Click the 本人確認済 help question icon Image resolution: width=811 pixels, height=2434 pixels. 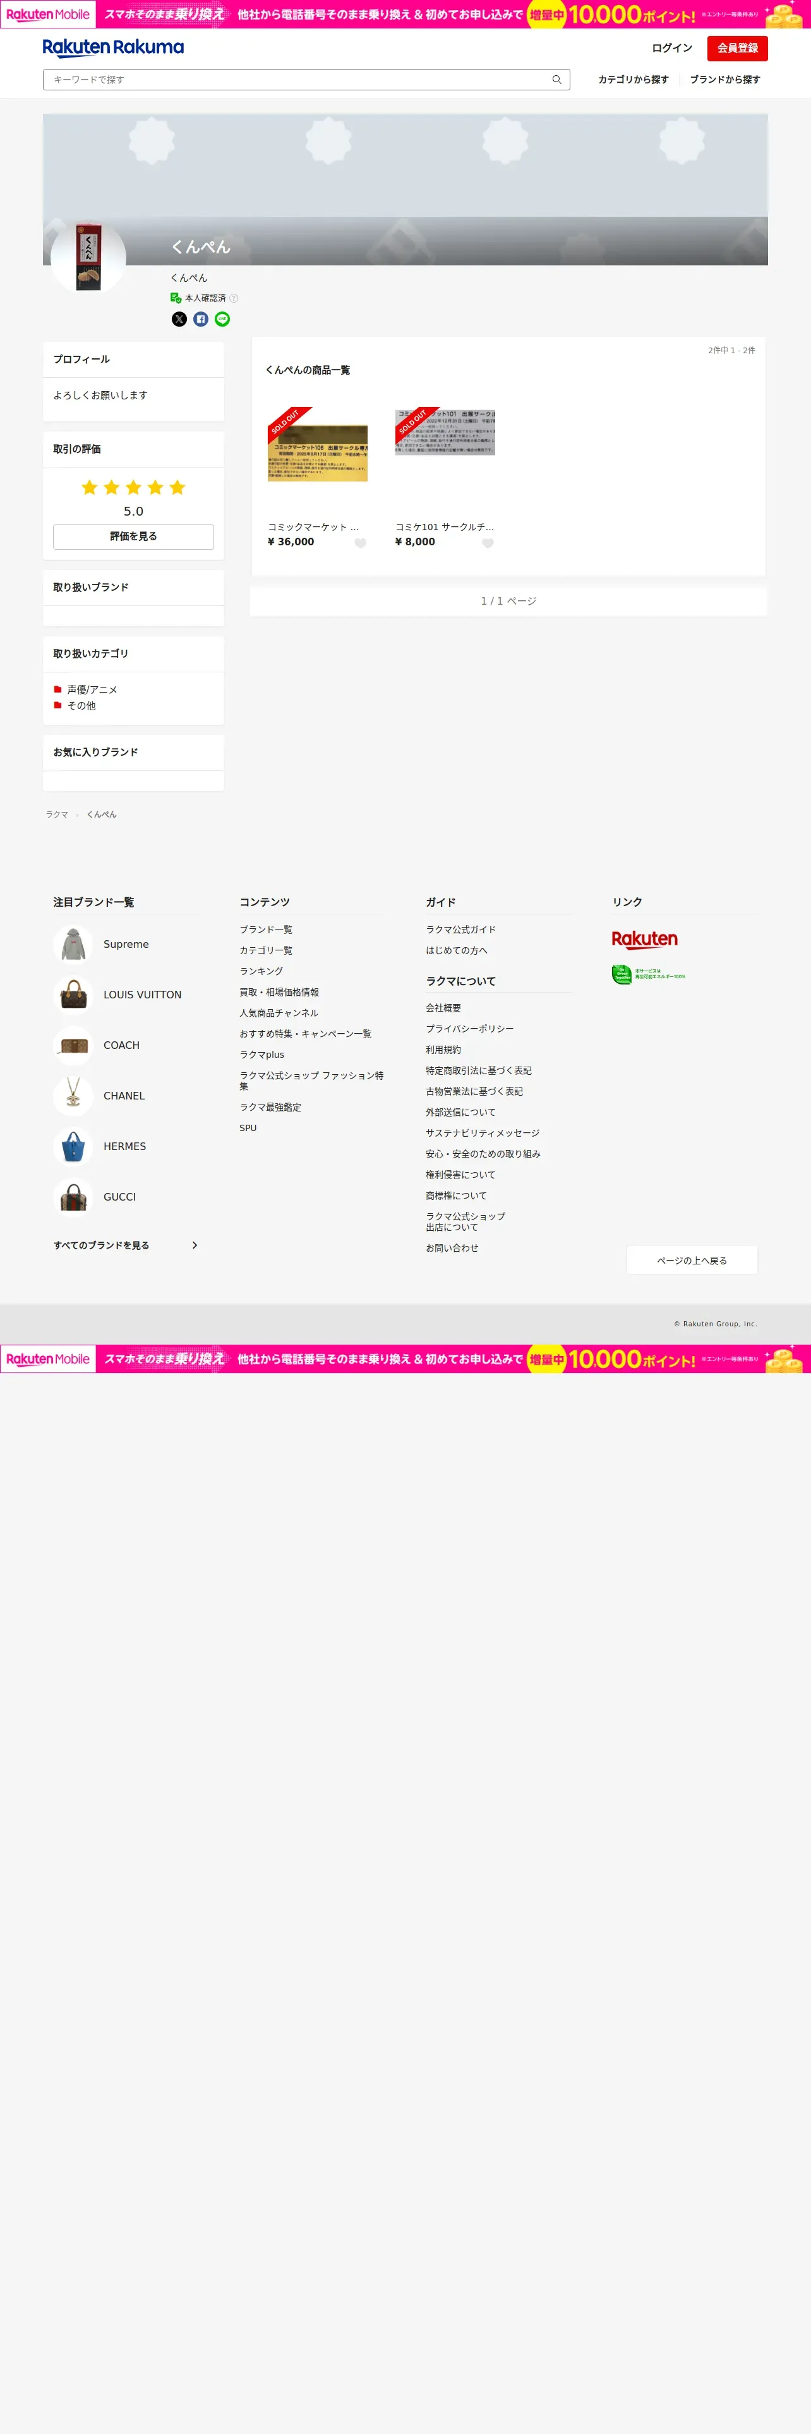pos(234,299)
